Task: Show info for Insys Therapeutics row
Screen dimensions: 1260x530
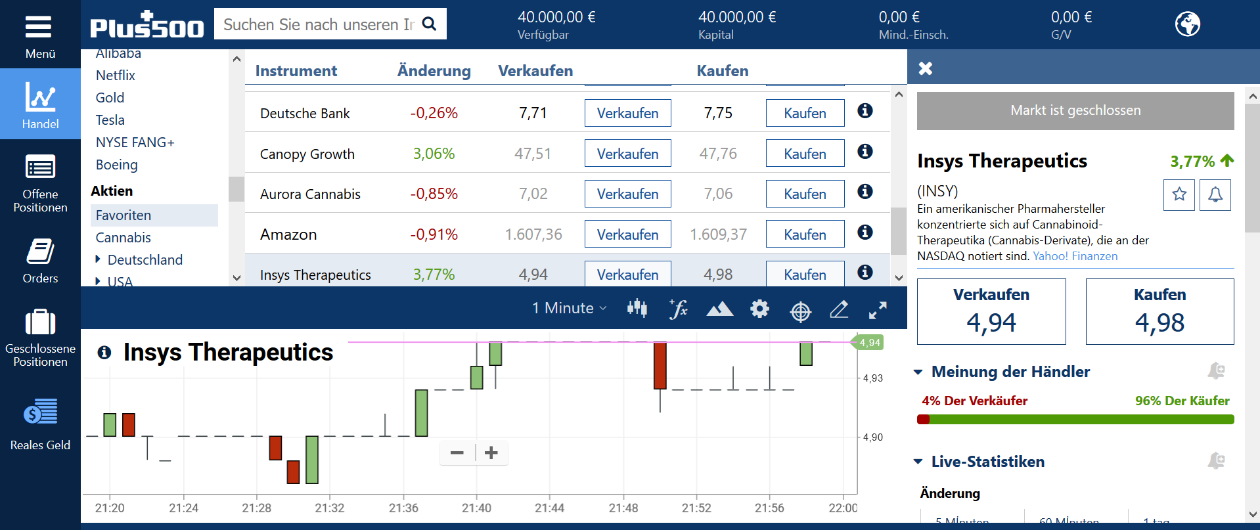Action: [865, 272]
